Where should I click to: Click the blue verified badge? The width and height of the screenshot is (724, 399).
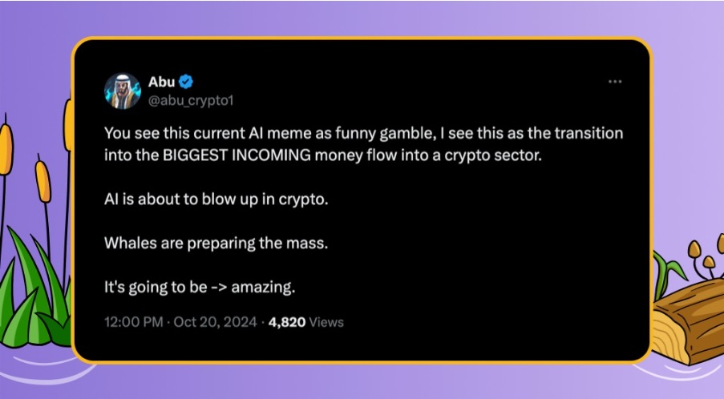click(185, 82)
